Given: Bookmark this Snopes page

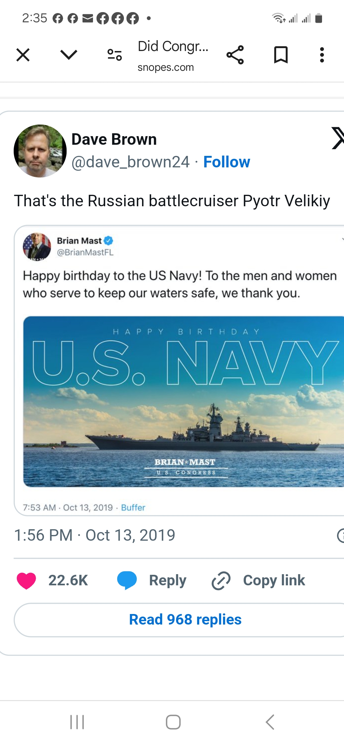Looking at the screenshot, I should 281,55.
